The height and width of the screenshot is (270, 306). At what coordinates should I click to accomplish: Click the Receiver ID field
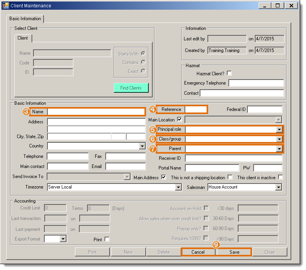point(234,158)
